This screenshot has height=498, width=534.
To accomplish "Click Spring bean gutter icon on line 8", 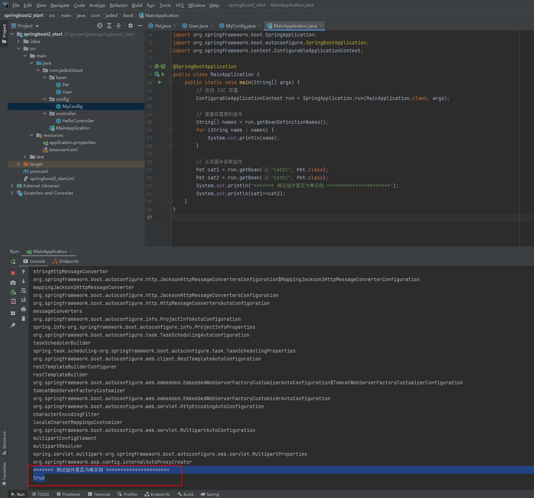I will [157, 66].
